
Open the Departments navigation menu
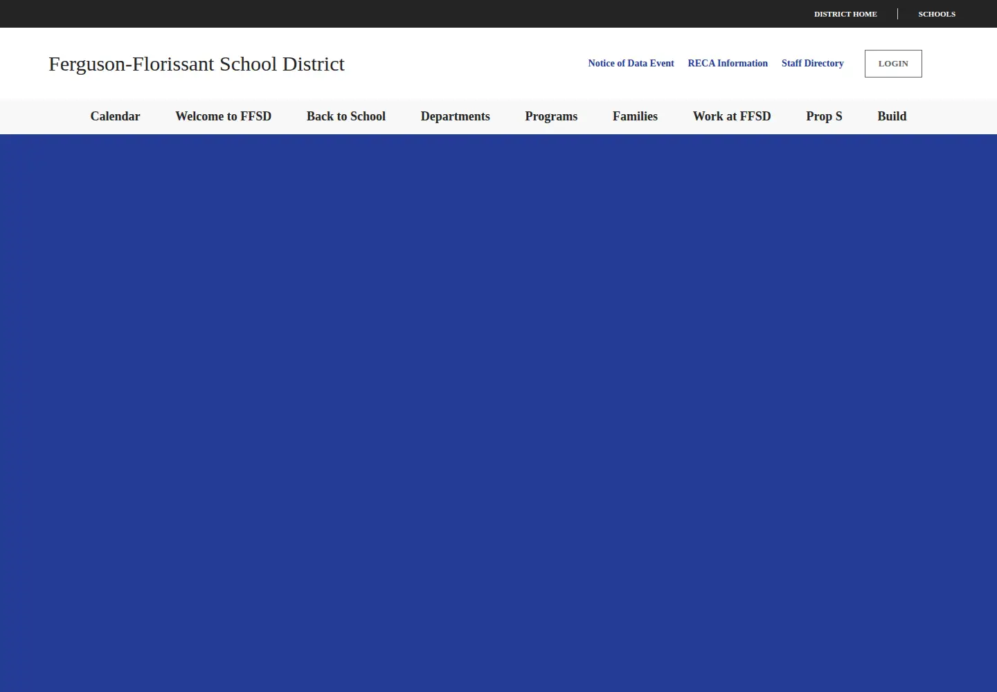pyautogui.click(x=456, y=116)
